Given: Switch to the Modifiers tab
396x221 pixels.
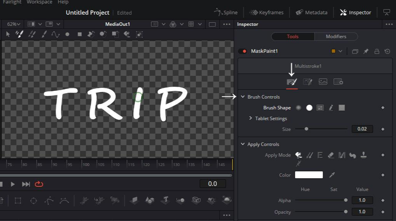Looking at the screenshot, I should pos(336,37).
